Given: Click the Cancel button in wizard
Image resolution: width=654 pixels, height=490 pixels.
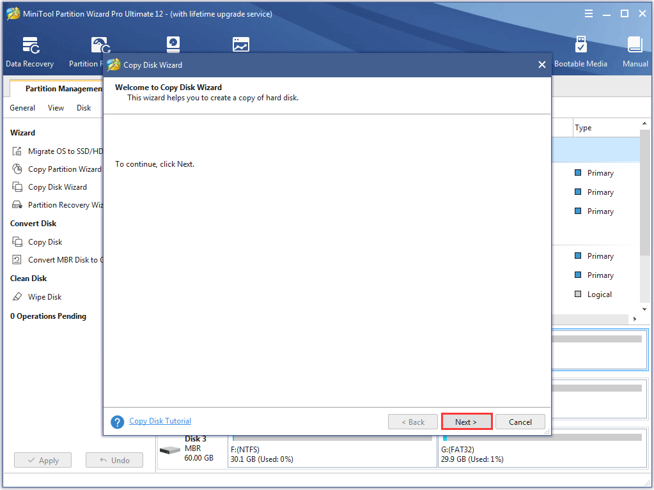Looking at the screenshot, I should [x=520, y=422].
